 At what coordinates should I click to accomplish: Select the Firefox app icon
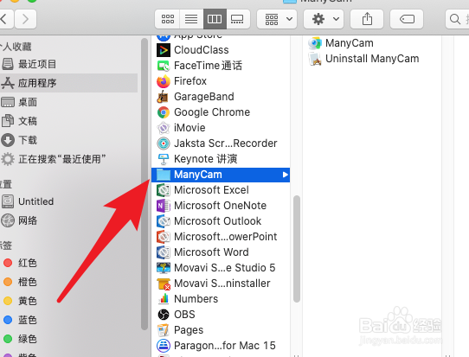pos(164,81)
